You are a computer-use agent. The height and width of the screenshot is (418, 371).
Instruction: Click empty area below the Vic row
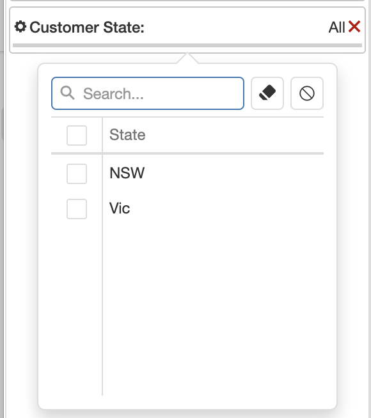[213, 307]
